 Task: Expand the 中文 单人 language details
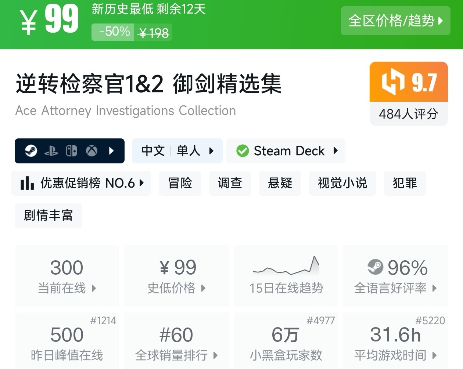tap(177, 151)
